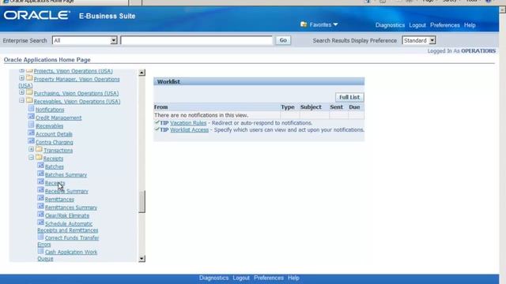Click Logout in the top header

pyautogui.click(x=417, y=25)
